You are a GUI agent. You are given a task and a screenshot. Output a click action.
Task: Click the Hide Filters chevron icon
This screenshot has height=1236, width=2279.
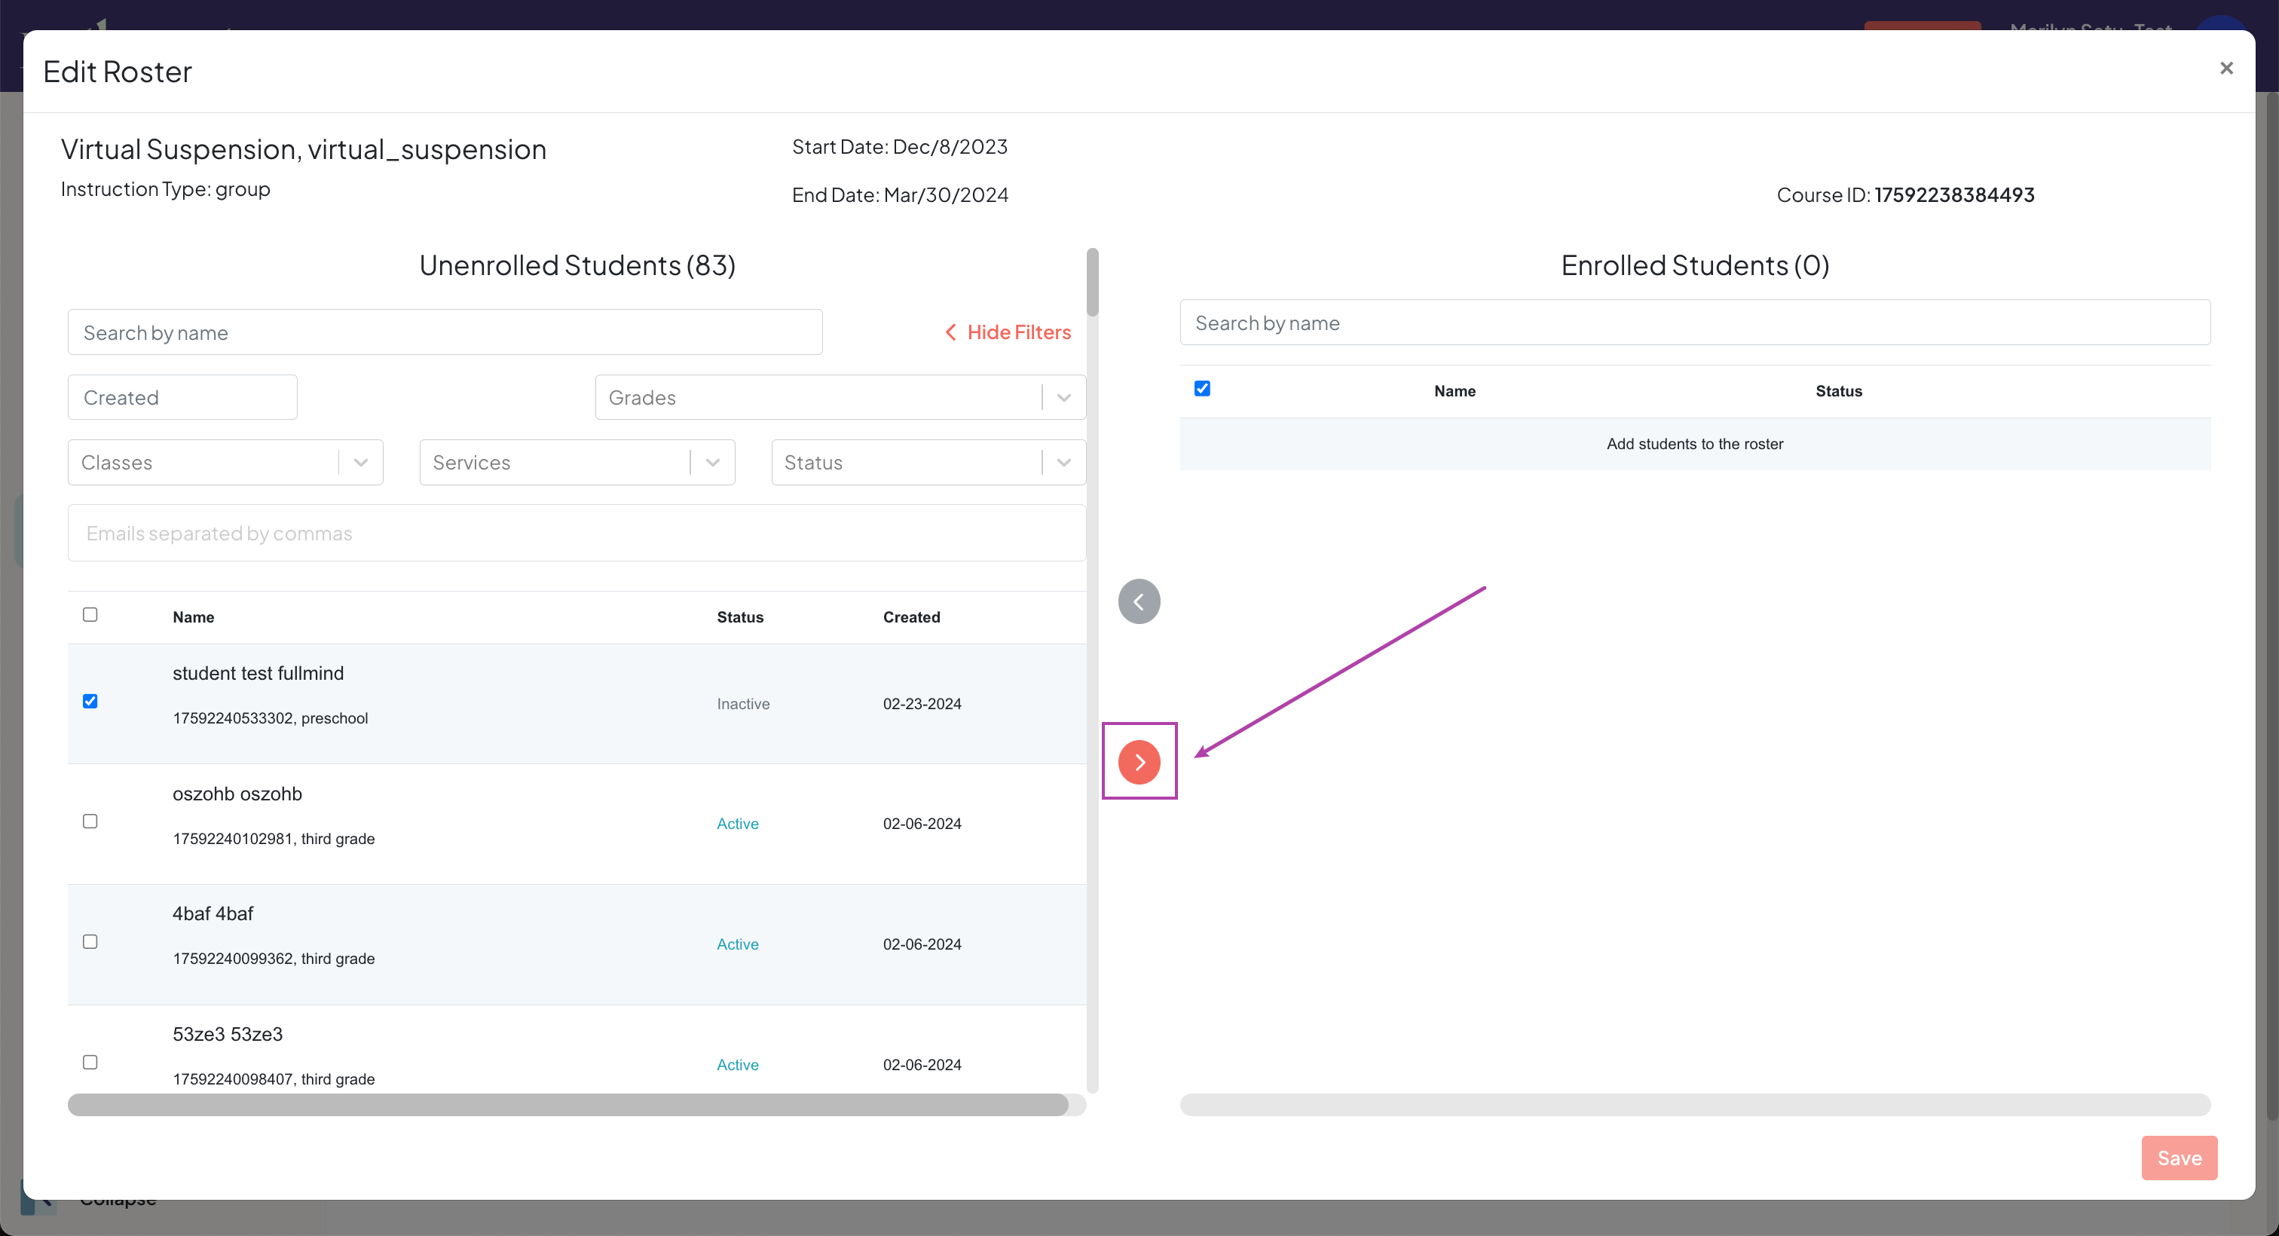click(950, 332)
